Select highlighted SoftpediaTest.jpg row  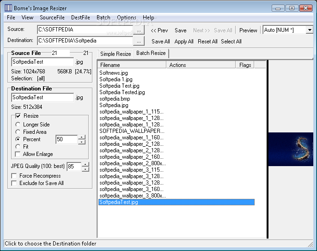177,202
